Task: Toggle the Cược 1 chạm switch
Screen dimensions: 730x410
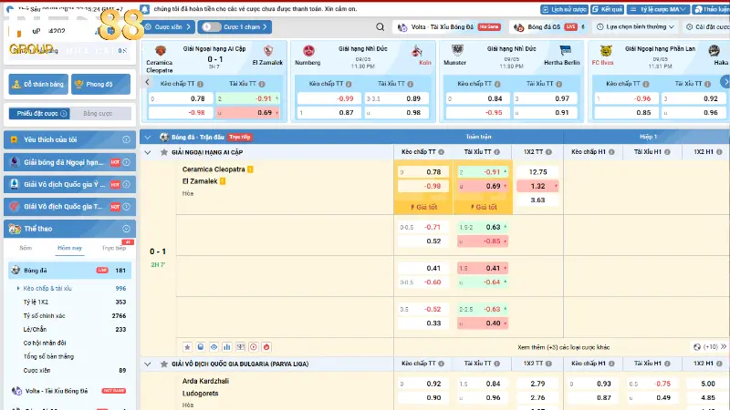Action: [211, 27]
